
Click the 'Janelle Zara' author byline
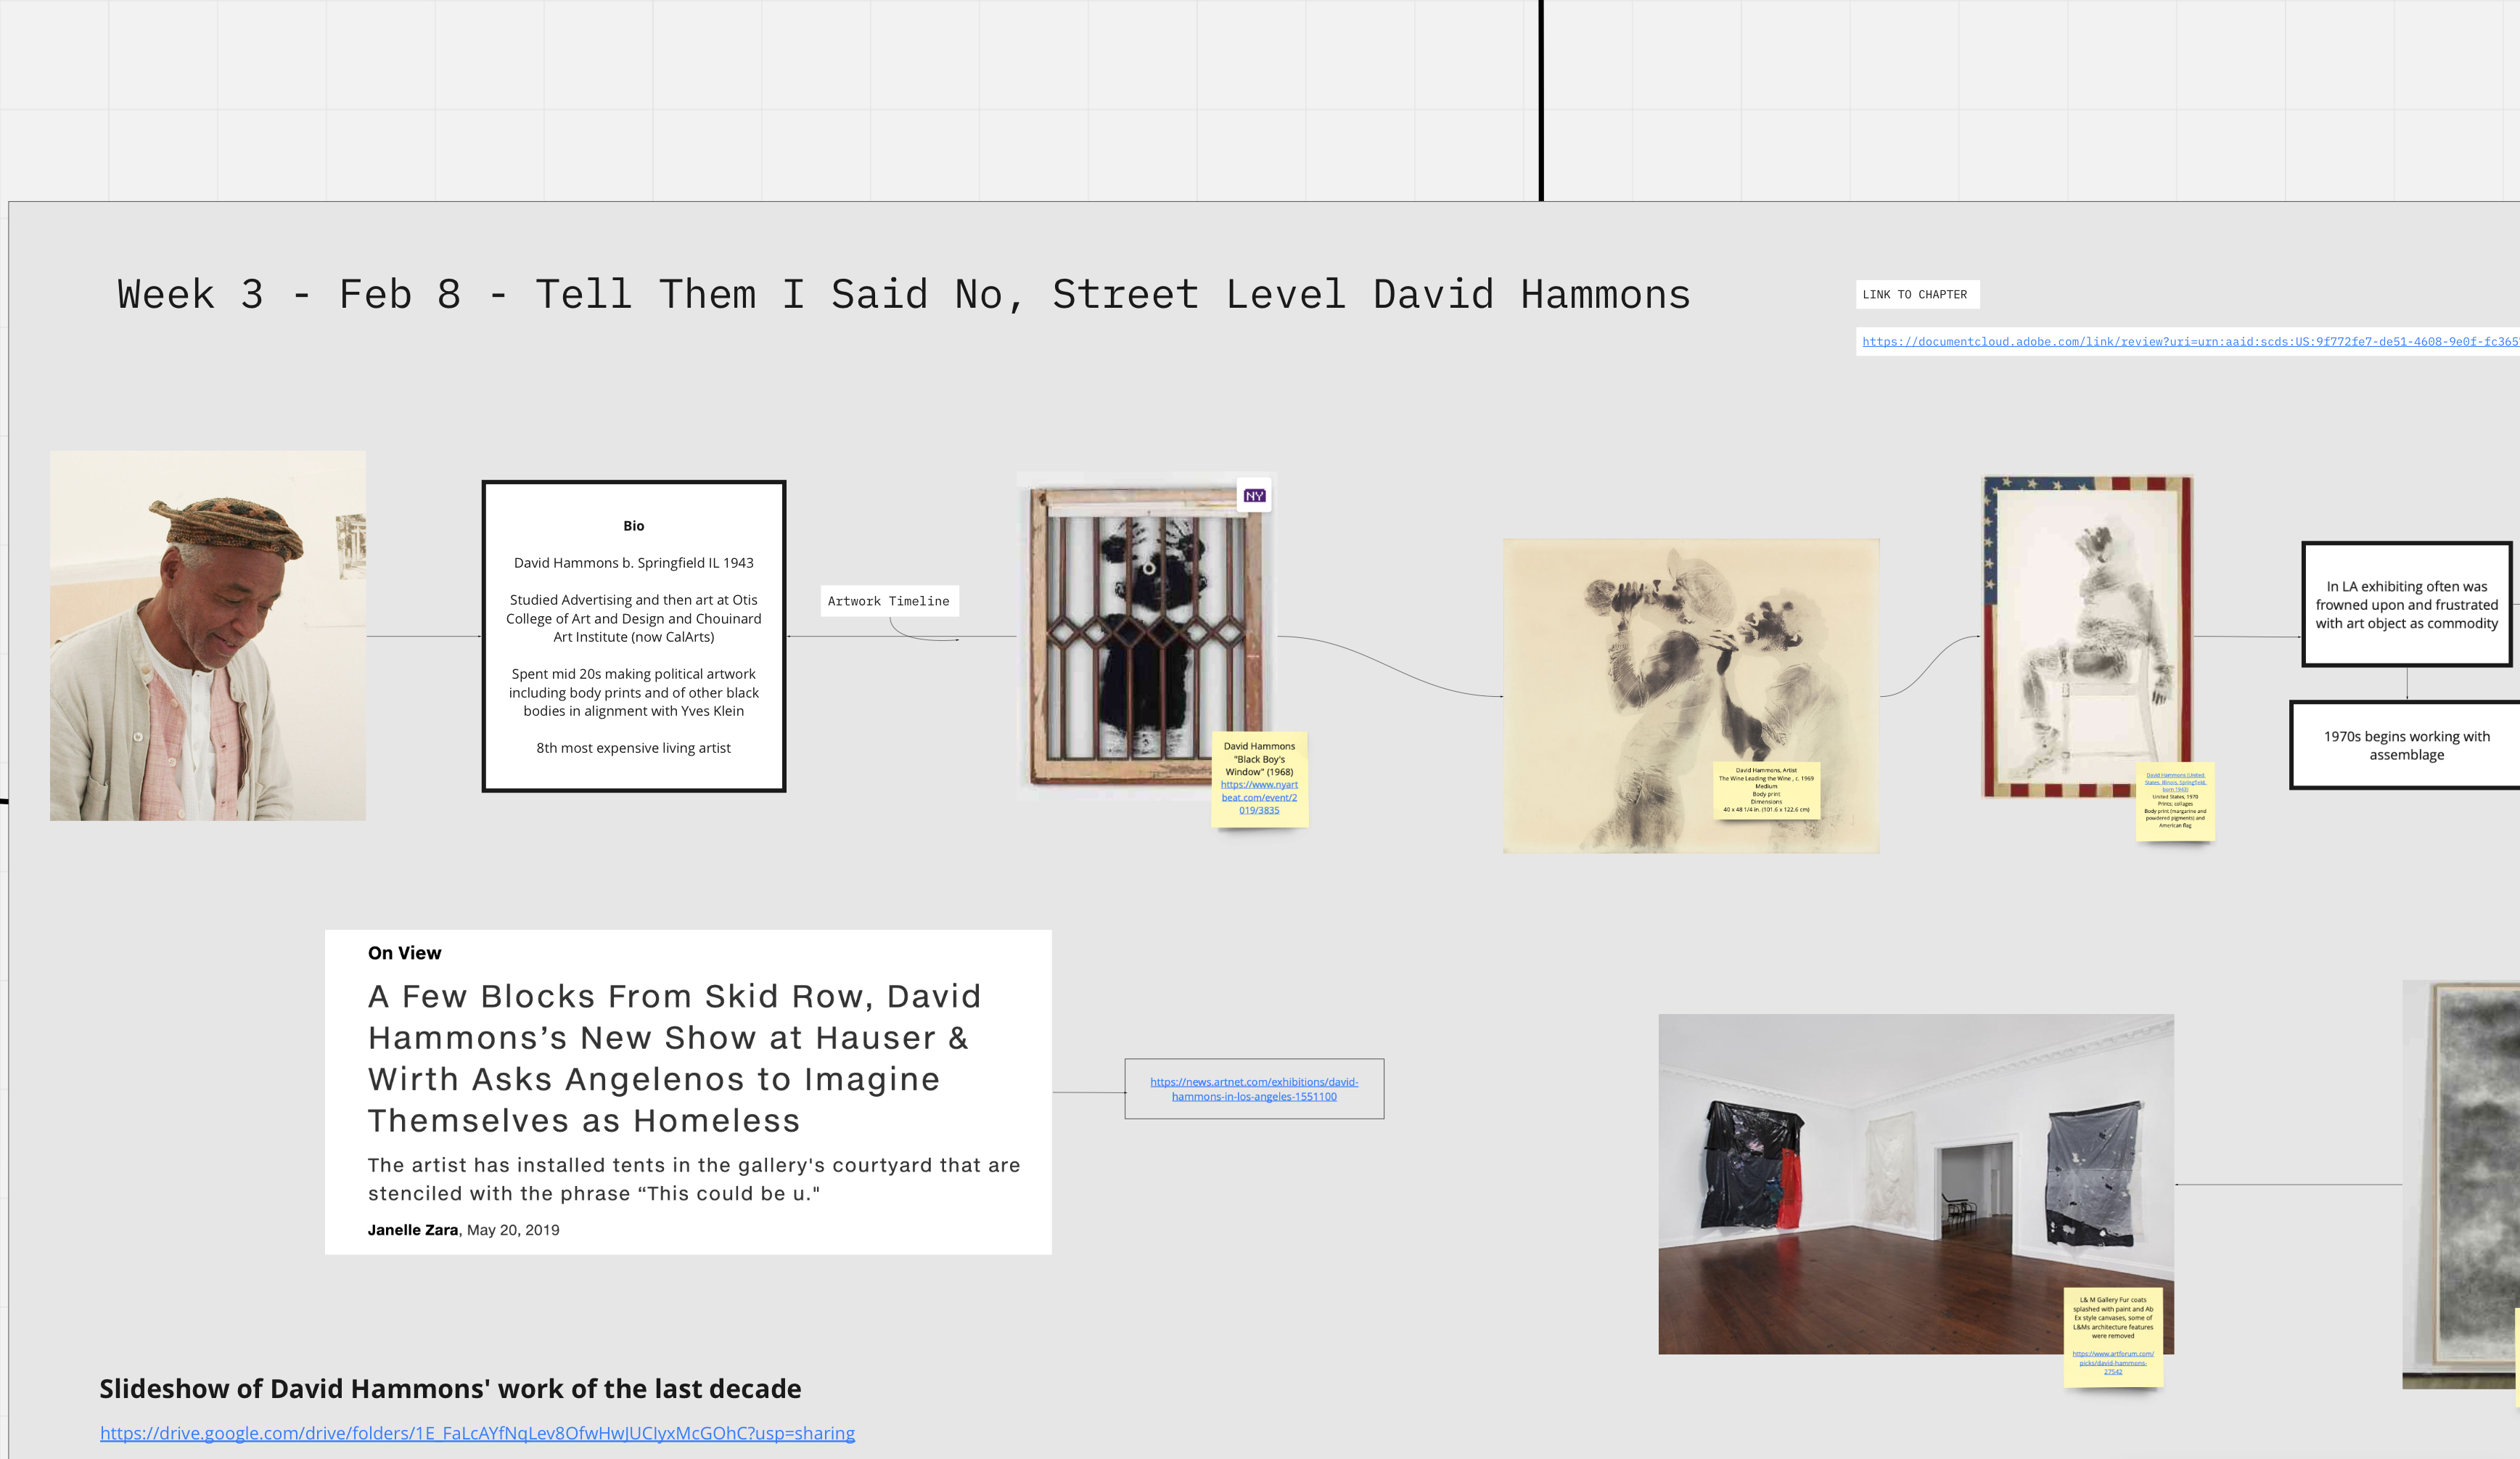412,1230
